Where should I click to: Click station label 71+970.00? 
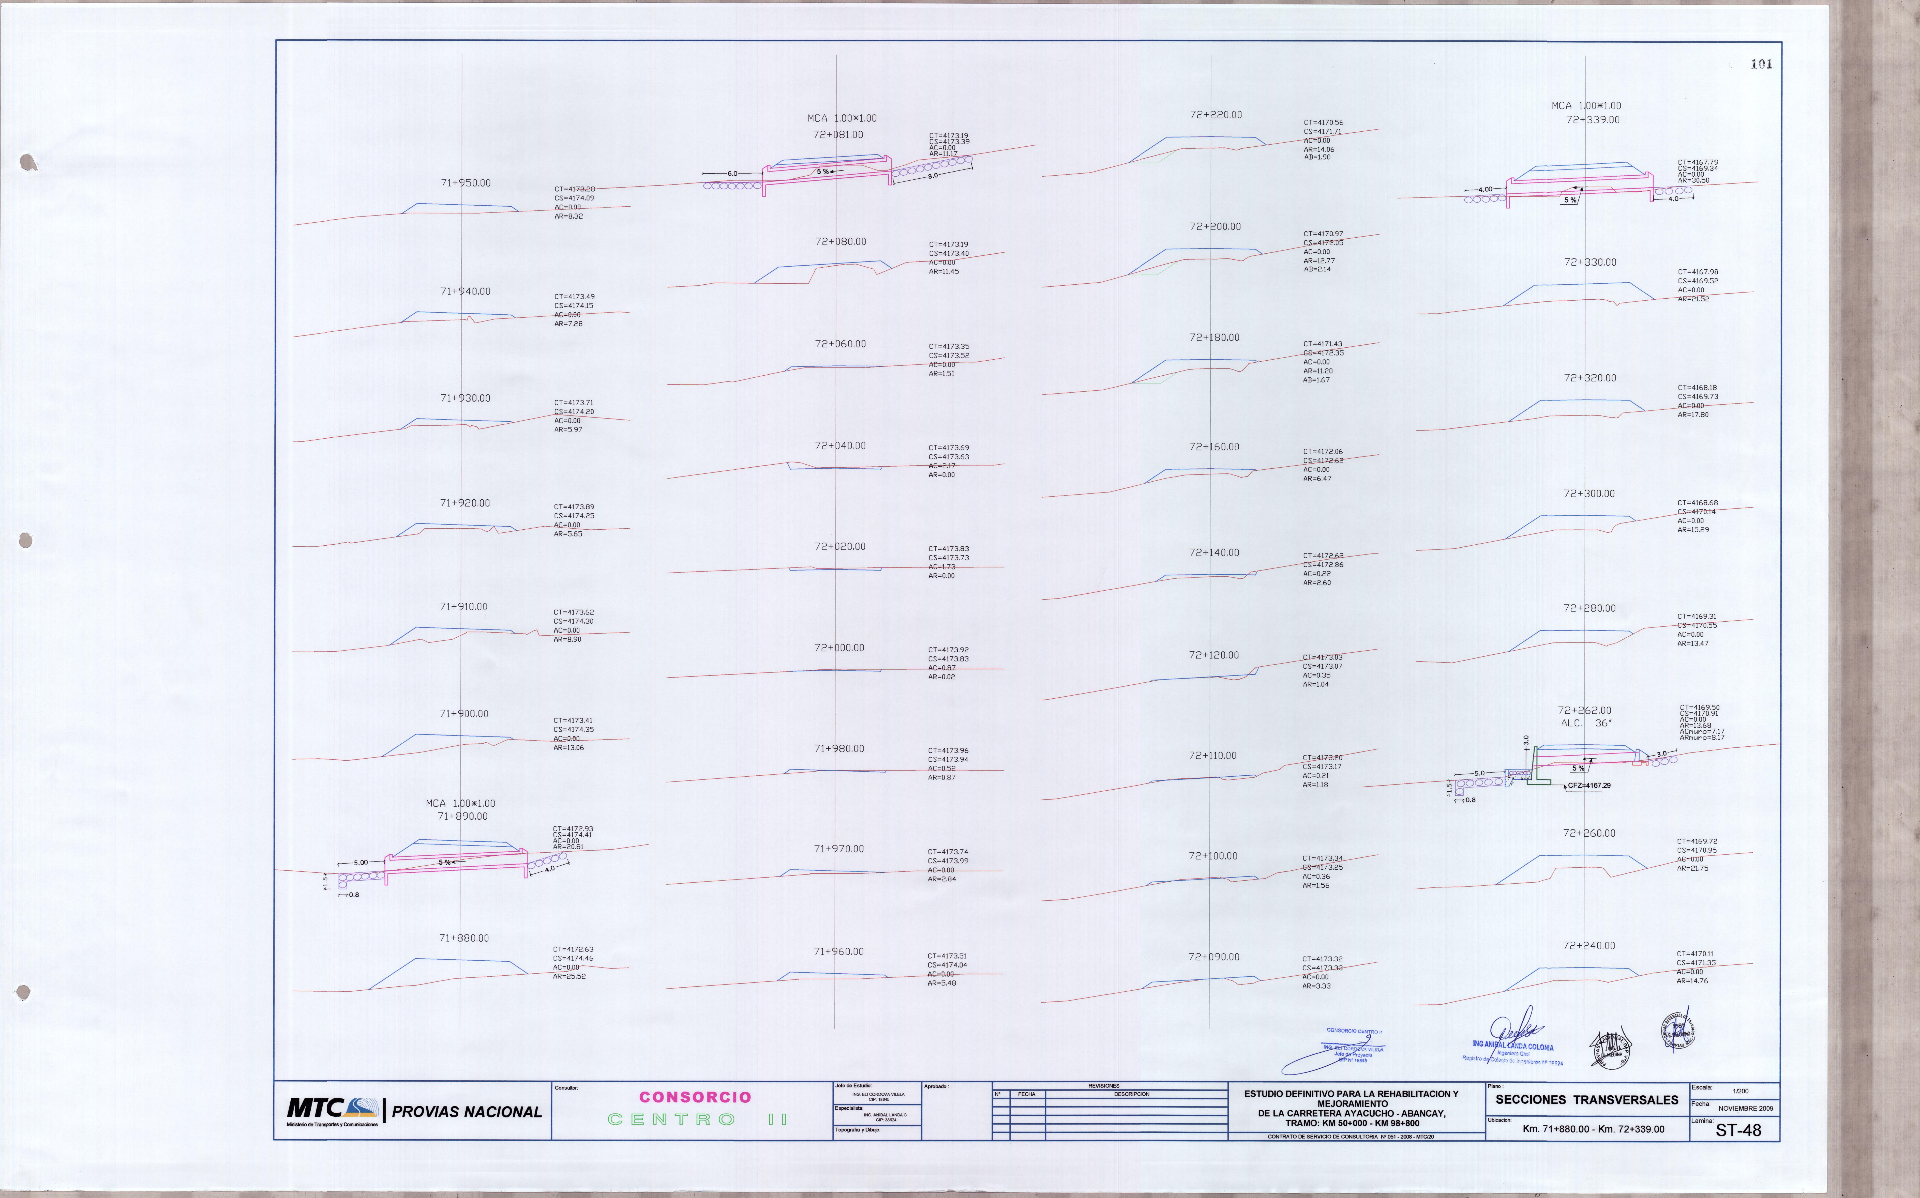[839, 849]
